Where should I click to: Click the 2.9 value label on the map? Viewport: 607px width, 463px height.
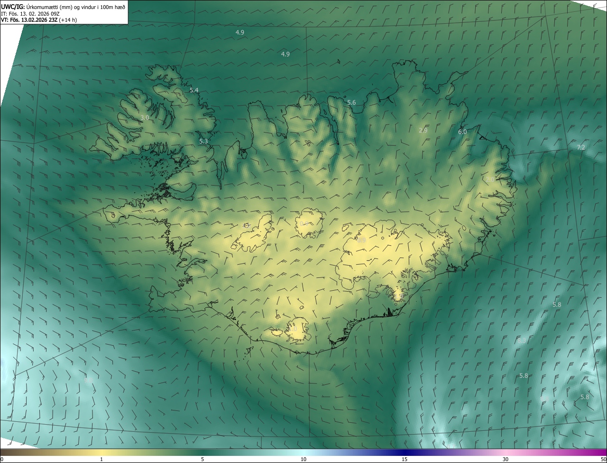point(423,130)
